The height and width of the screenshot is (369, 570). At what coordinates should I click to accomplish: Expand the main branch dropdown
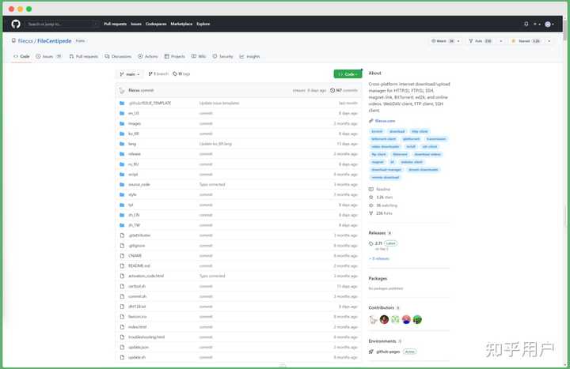point(130,74)
